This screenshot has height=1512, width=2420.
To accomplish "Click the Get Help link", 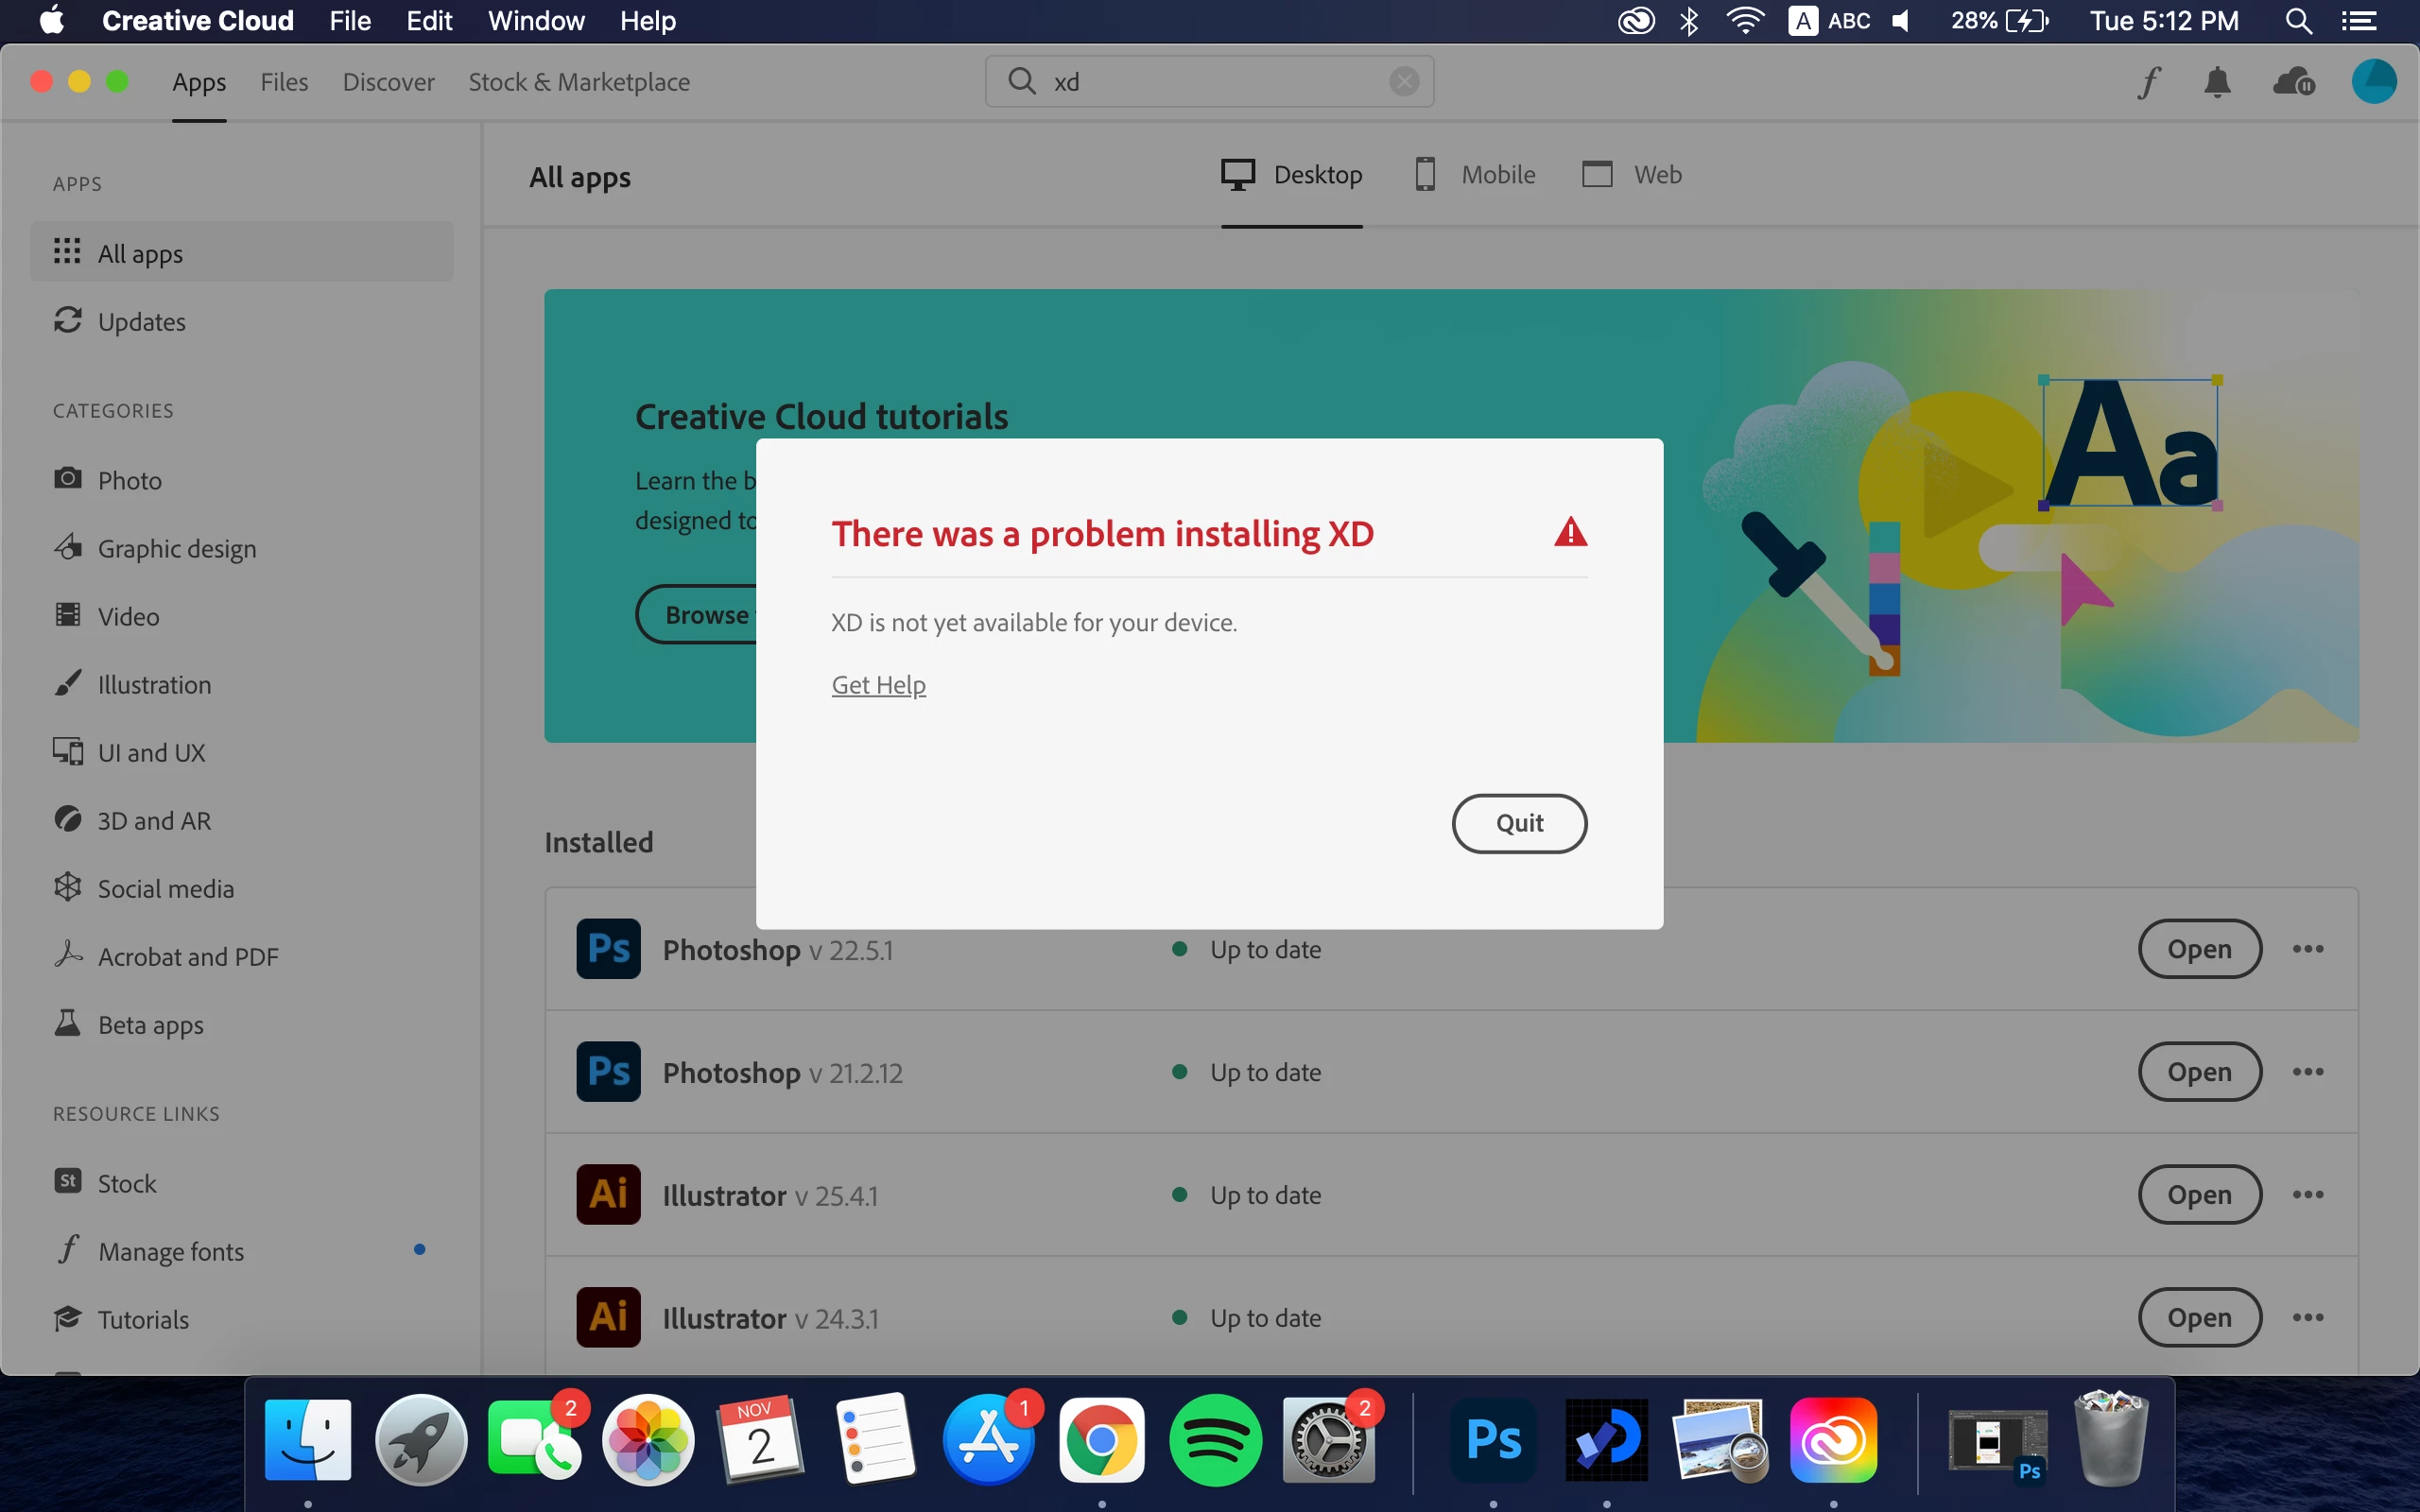I will click(x=878, y=685).
